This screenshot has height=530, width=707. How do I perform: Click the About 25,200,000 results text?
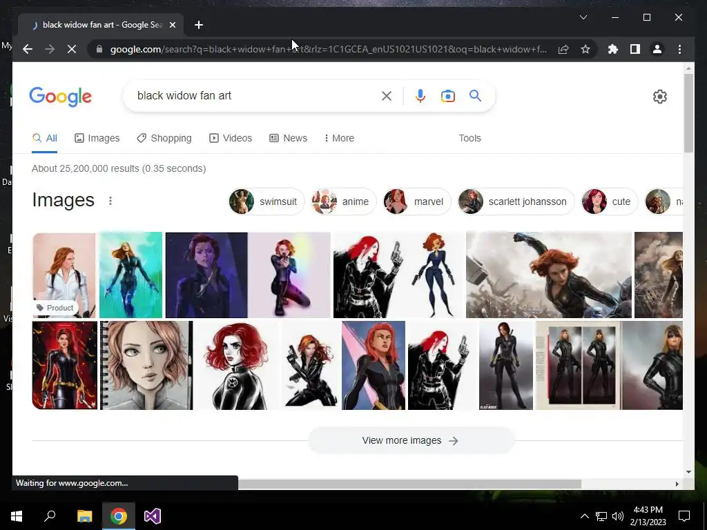click(119, 168)
